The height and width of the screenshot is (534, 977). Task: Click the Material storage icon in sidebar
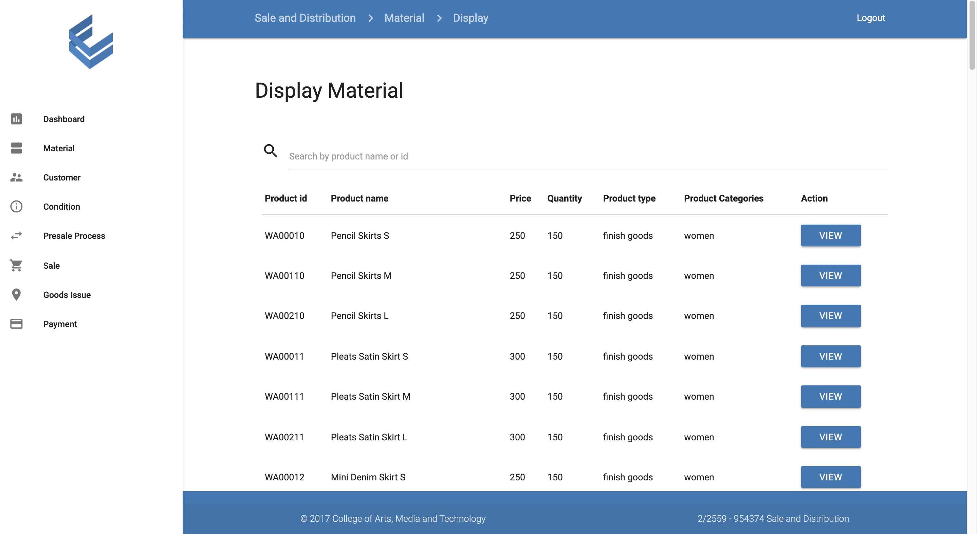pos(16,148)
